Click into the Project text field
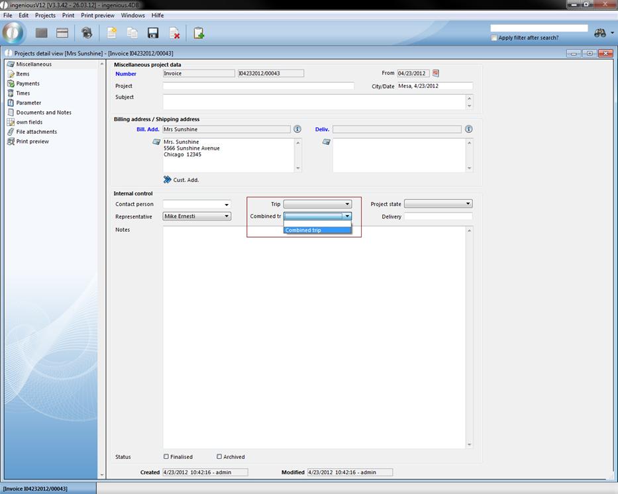618x494 pixels. pyautogui.click(x=258, y=86)
